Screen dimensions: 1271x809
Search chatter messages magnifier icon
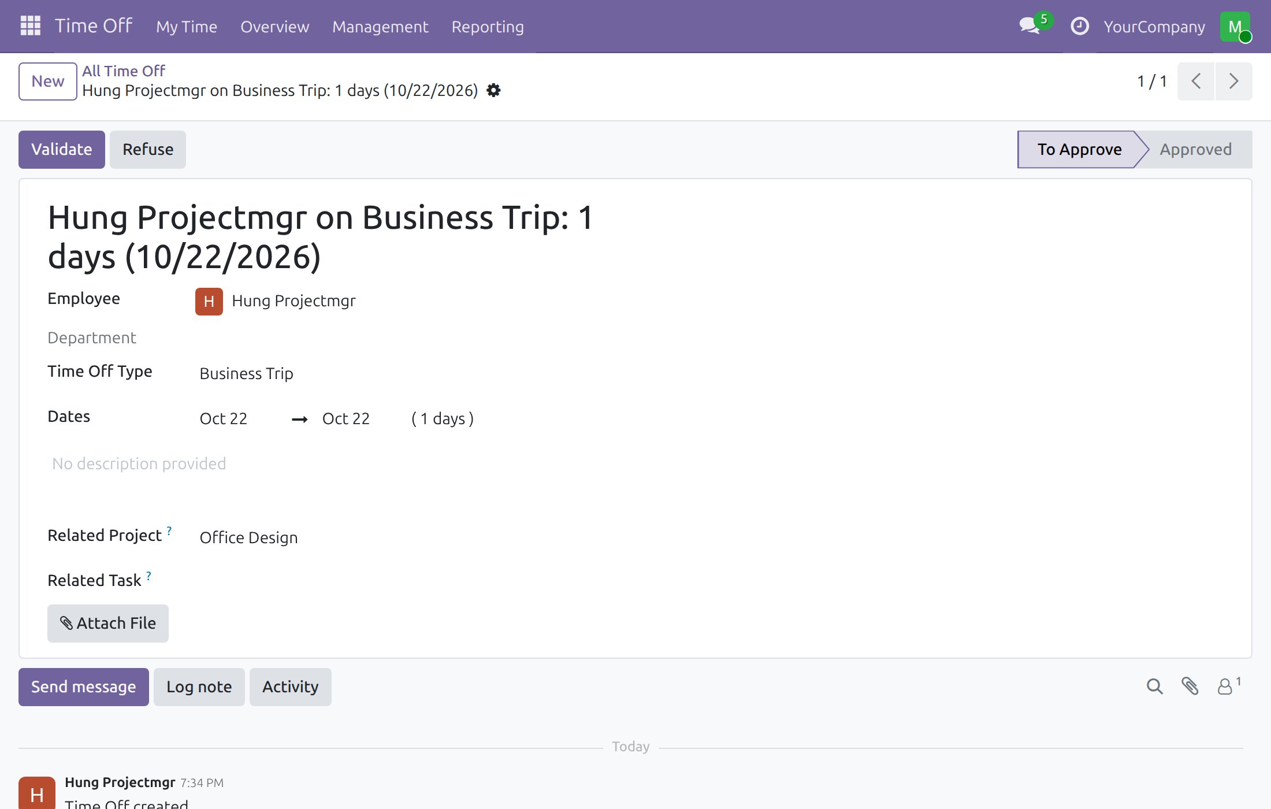(x=1154, y=686)
